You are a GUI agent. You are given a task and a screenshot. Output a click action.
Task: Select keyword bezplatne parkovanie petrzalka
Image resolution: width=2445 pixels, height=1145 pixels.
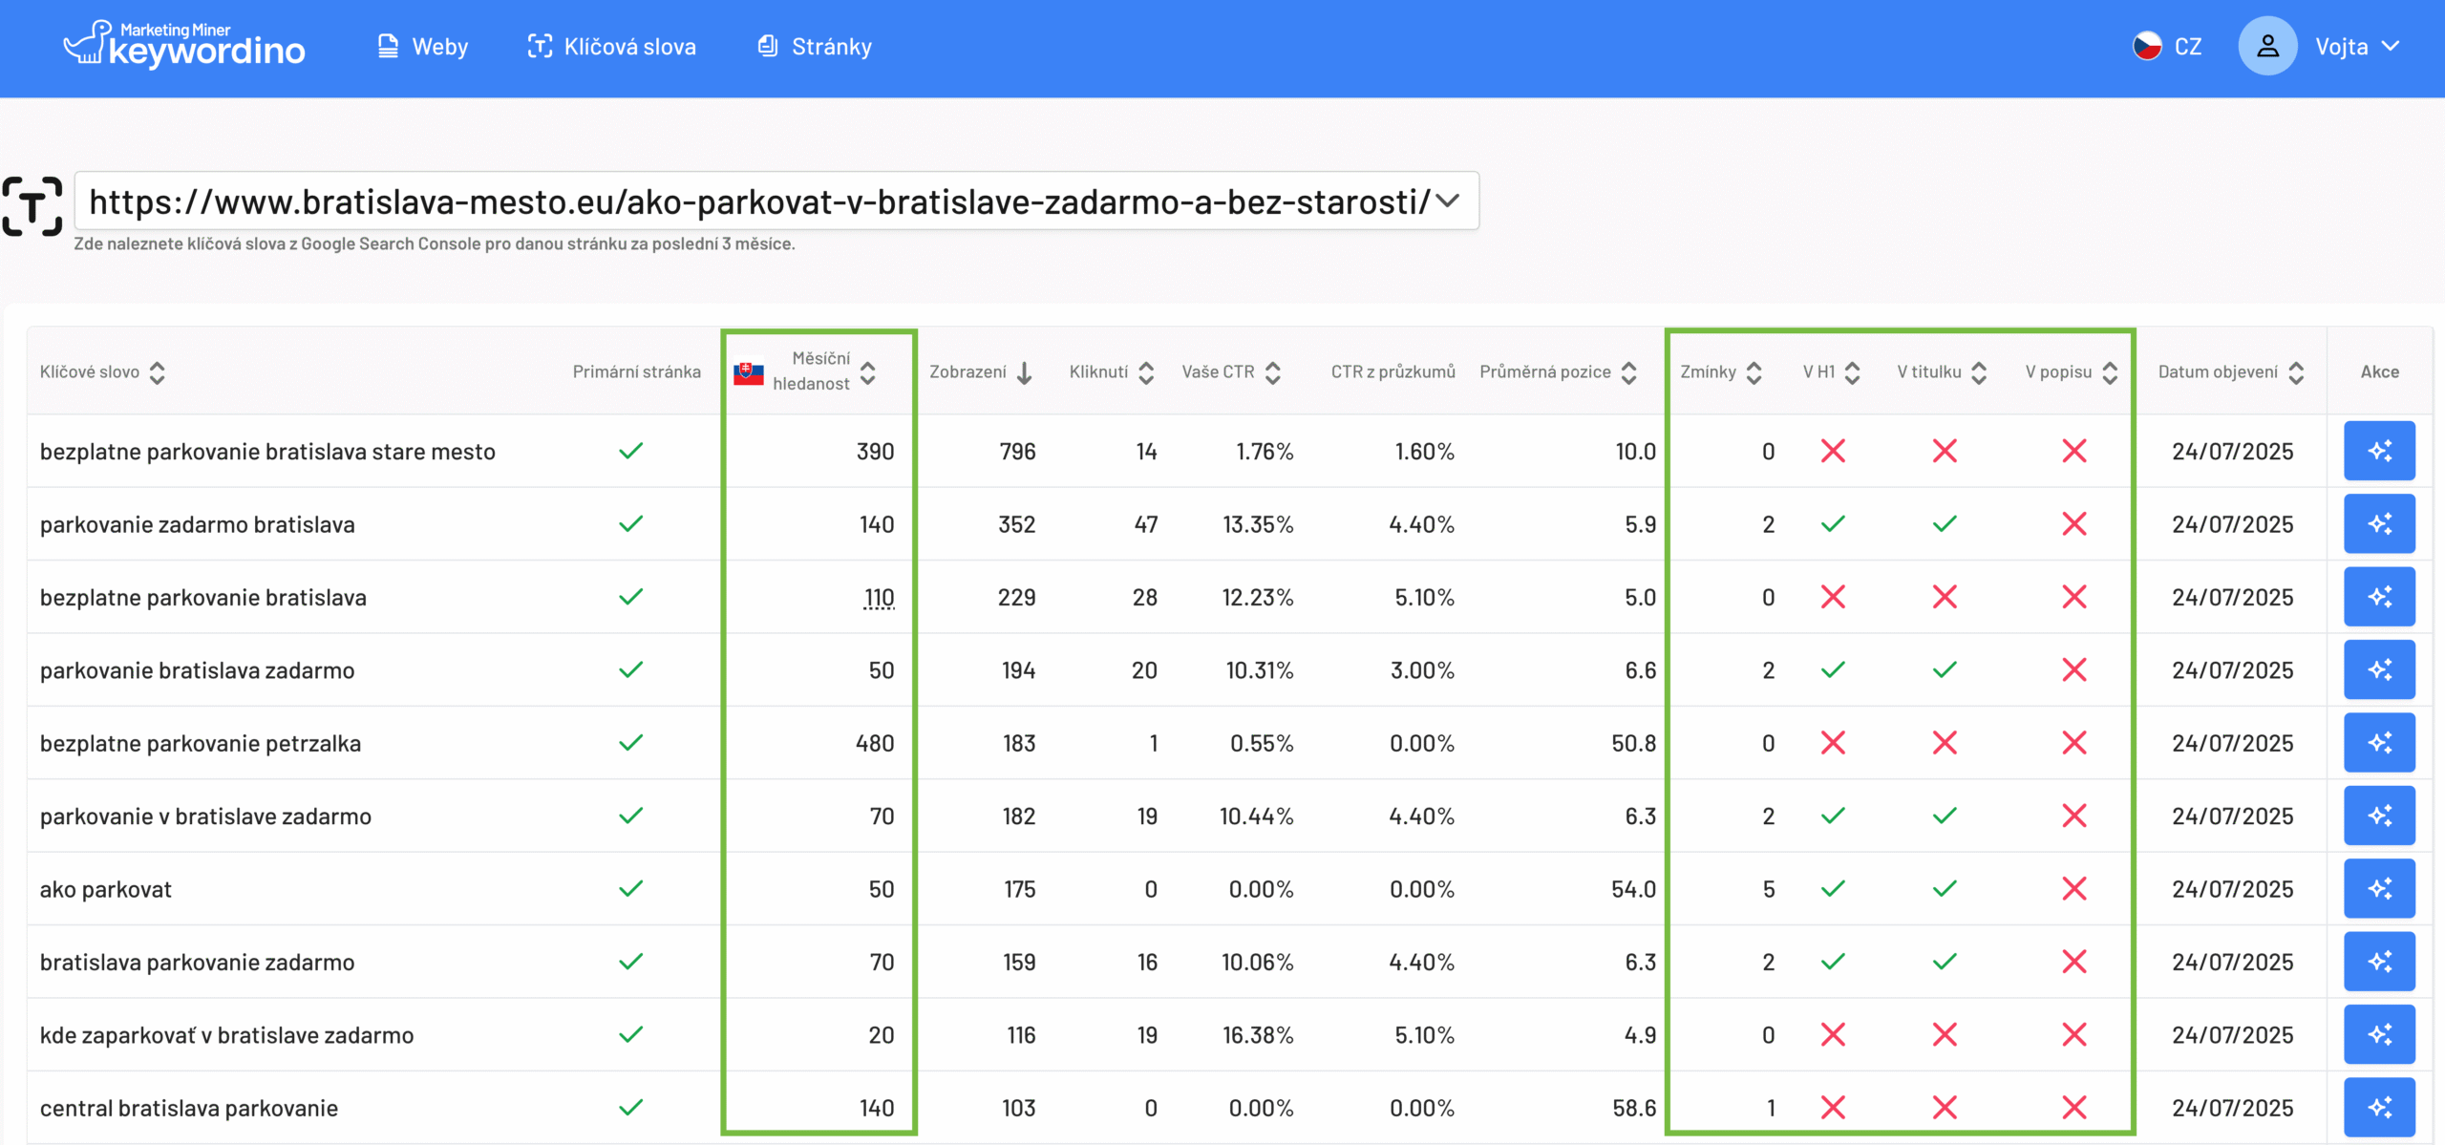[x=201, y=743]
